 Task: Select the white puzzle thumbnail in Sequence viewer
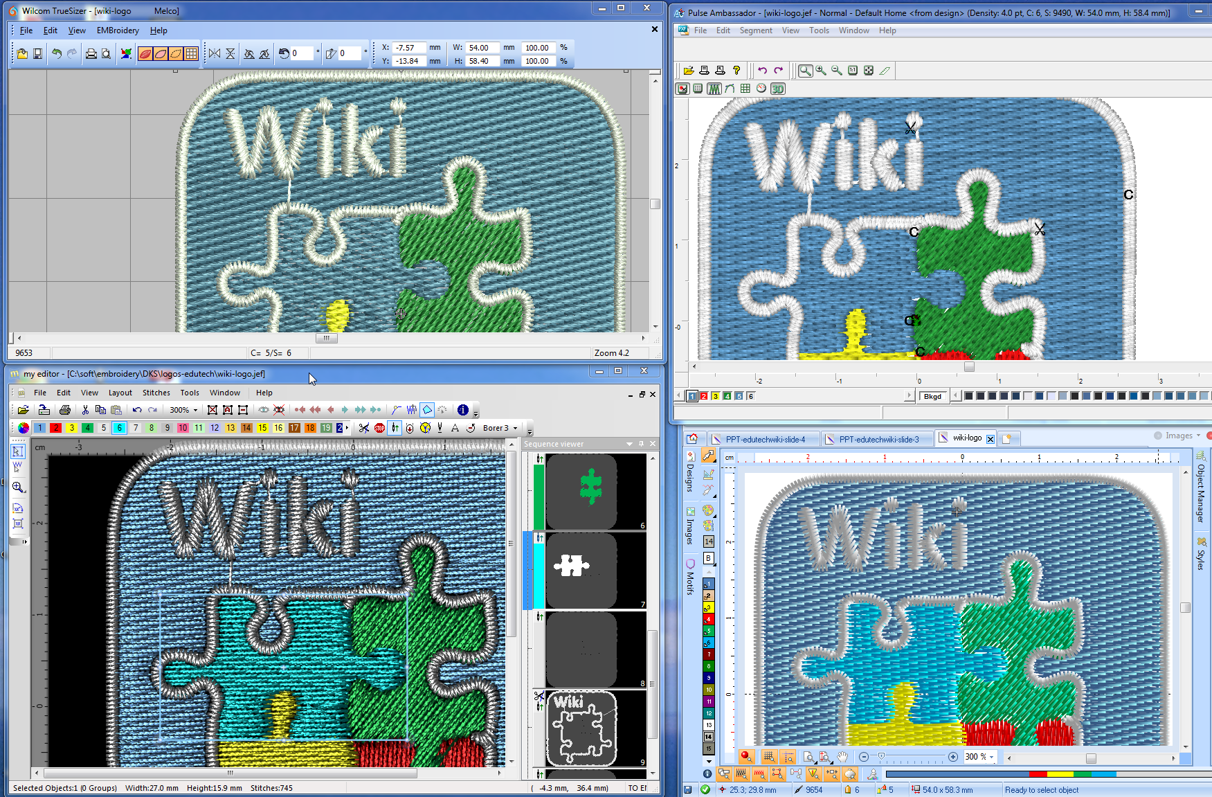(581, 570)
